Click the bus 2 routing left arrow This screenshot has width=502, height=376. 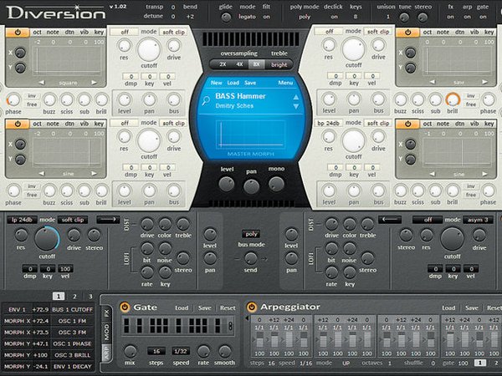(x=390, y=220)
